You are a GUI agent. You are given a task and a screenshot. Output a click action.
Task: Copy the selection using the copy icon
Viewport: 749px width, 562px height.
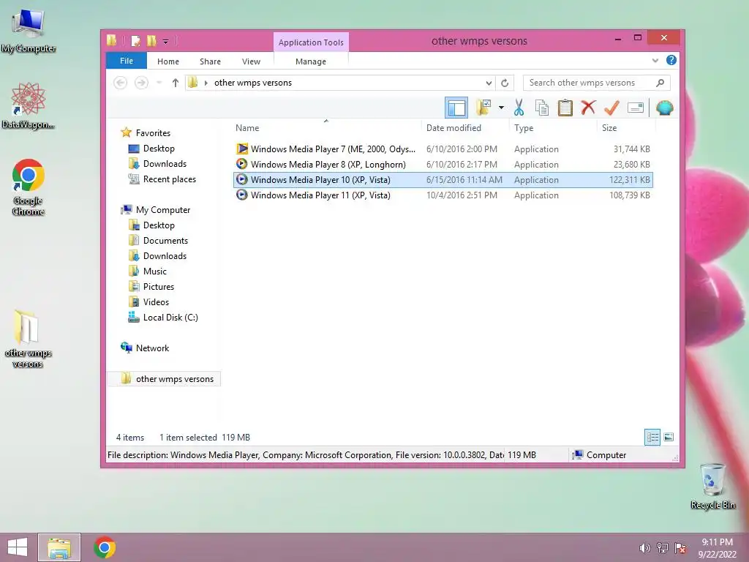point(542,108)
